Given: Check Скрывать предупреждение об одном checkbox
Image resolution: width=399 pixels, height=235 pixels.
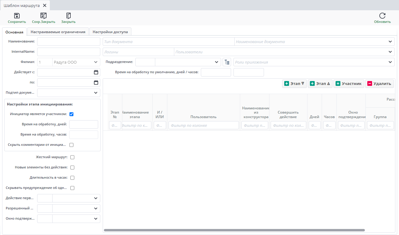Looking at the screenshot, I should coord(72,188).
